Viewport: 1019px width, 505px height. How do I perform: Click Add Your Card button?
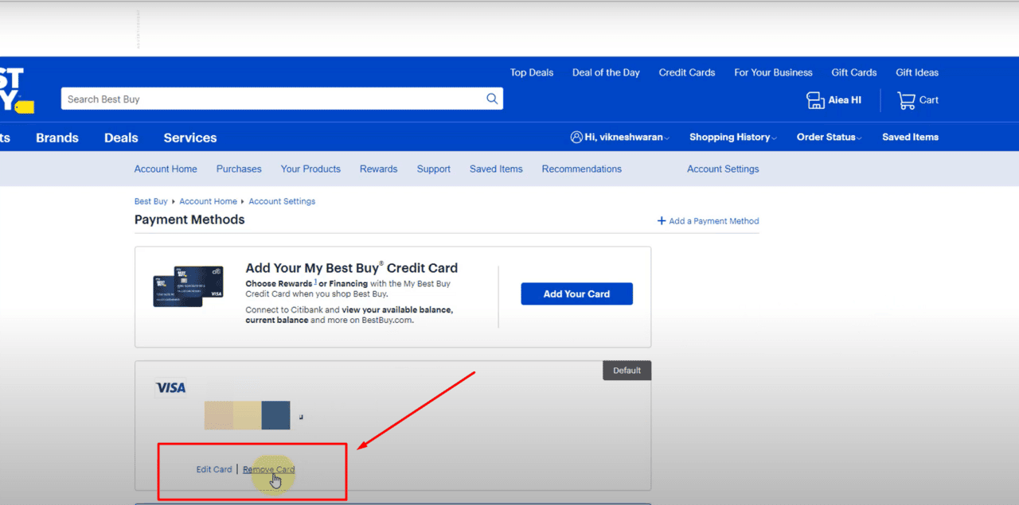tap(576, 293)
